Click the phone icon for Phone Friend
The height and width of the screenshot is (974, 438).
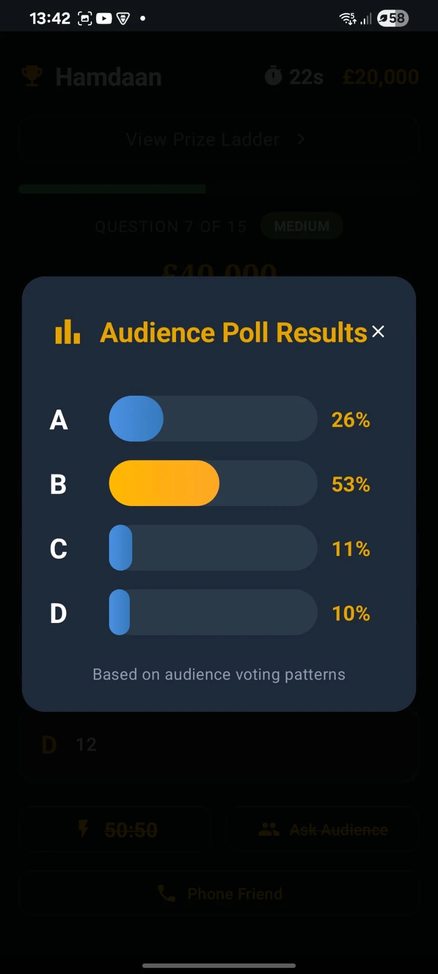166,894
